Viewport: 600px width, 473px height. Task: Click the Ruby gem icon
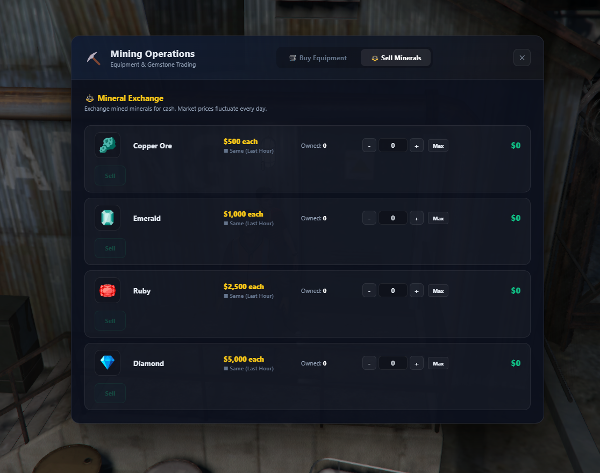click(108, 290)
